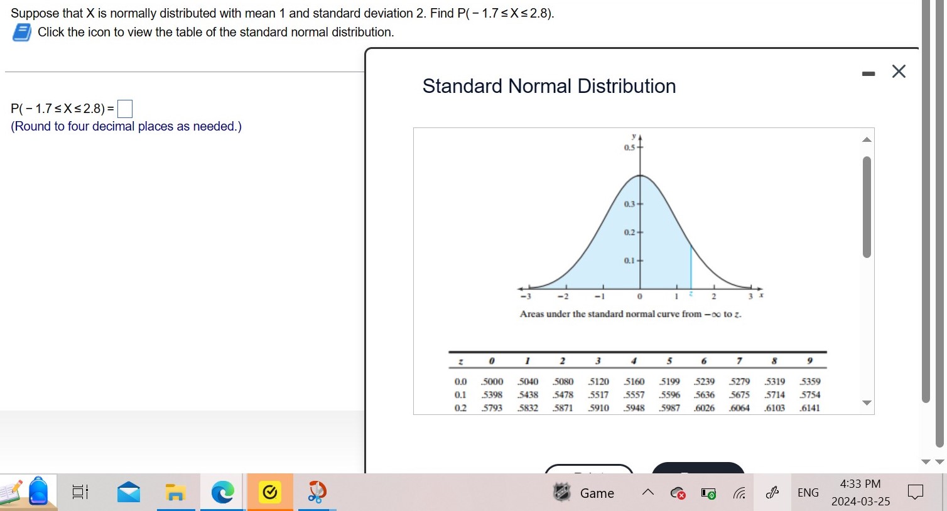
Task: Open the yellow checkmark to-do app
Action: click(x=270, y=492)
